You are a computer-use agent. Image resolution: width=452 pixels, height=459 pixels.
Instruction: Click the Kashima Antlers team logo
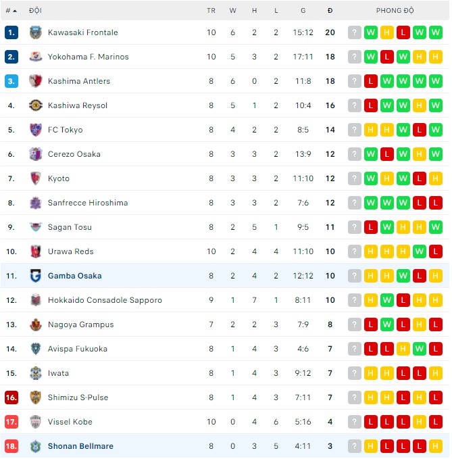[36, 81]
